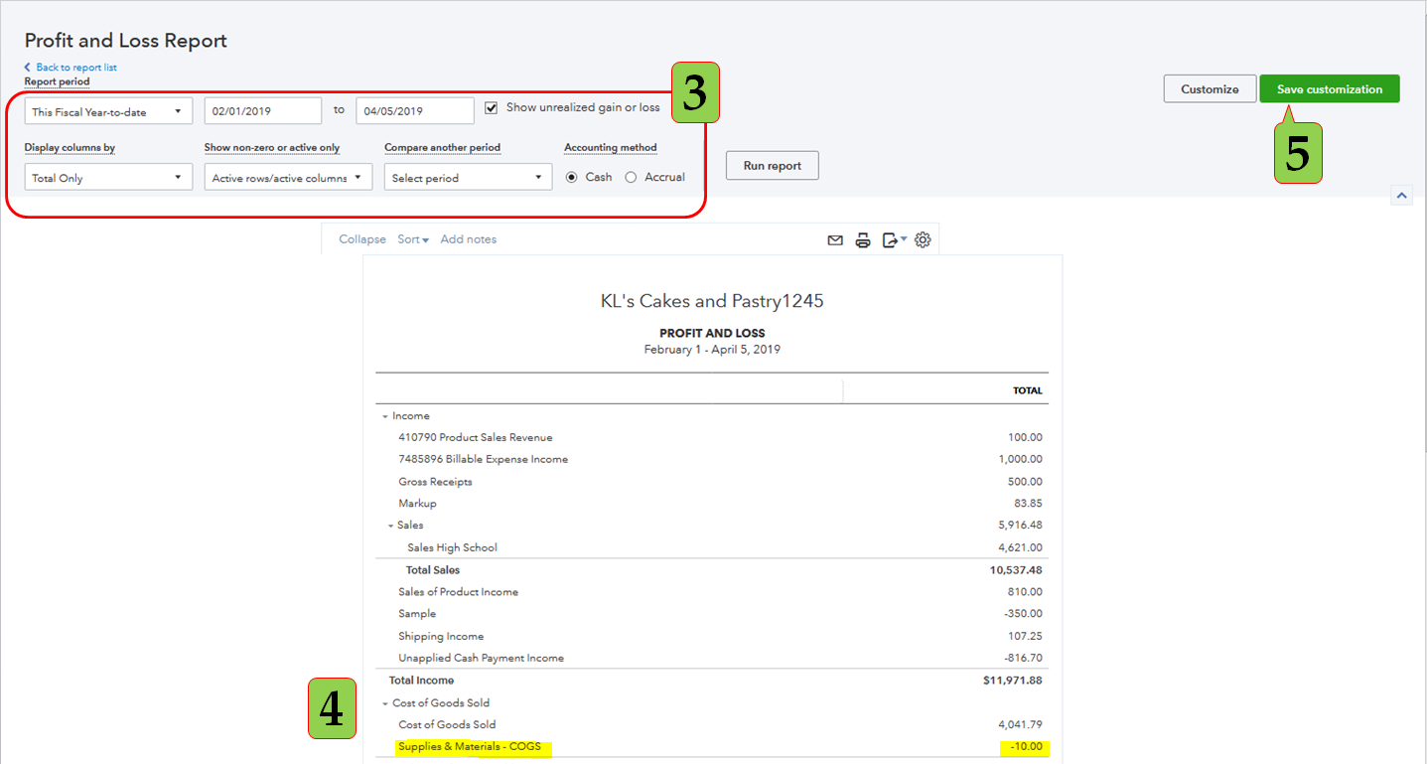Click the Save customization button

[1329, 89]
